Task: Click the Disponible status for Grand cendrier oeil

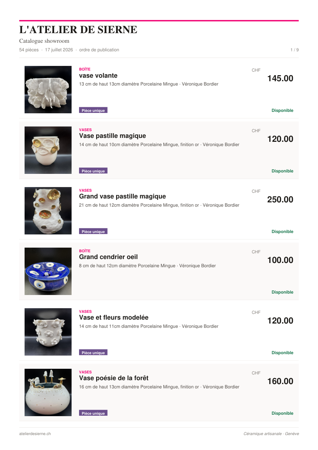Action: [282, 292]
